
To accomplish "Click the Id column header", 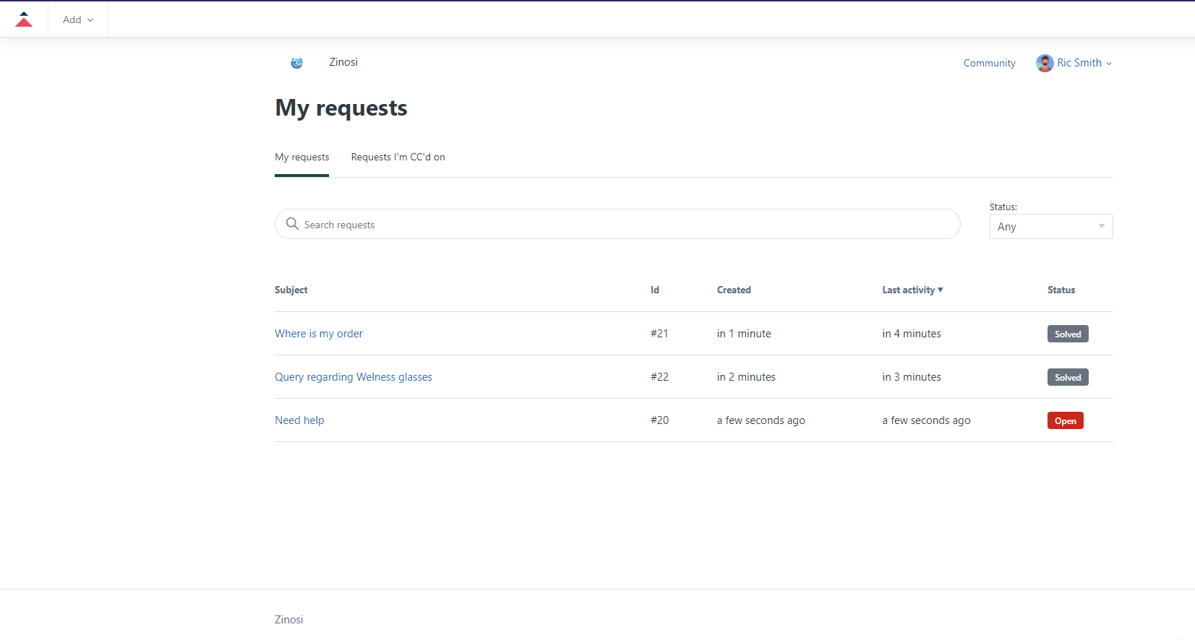I will pos(654,290).
